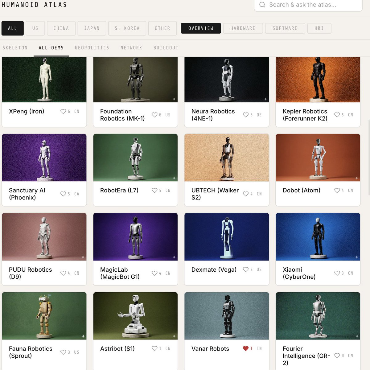Viewport: 370px width, 370px height.
Task: Open Vanar Robots robot image
Action: pyautogui.click(x=227, y=316)
